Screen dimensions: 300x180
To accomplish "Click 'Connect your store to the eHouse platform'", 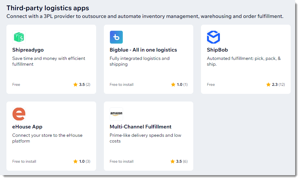I will pos(47,138).
